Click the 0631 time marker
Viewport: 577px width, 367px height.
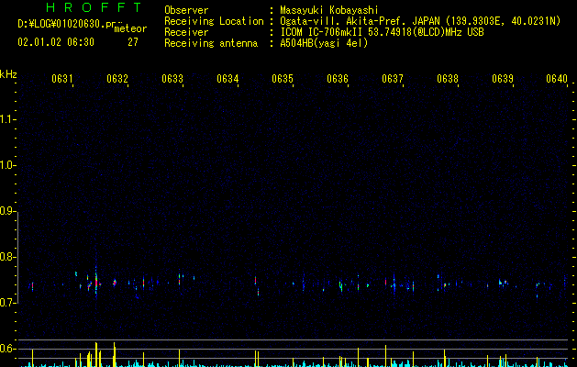pos(61,79)
